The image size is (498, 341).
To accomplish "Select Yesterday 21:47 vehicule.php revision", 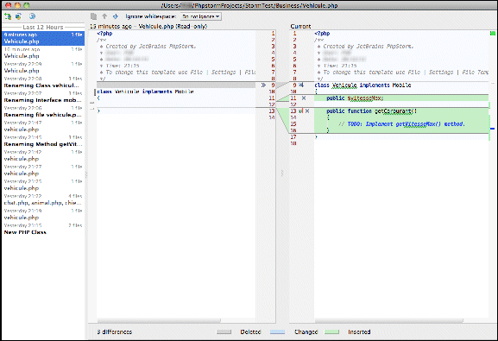I will (x=43, y=126).
